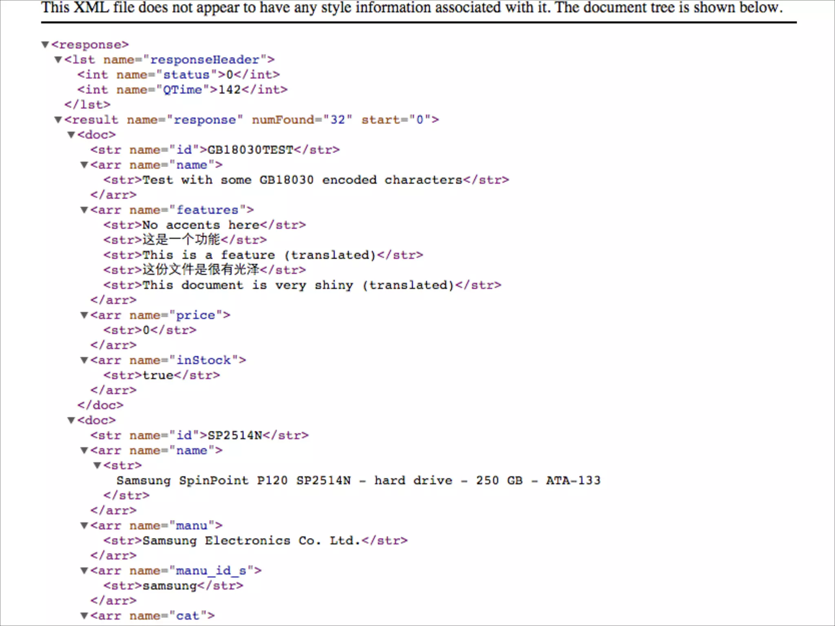The width and height of the screenshot is (835, 626).
Task: Click the QTime value 142 line
Action: coord(229,90)
